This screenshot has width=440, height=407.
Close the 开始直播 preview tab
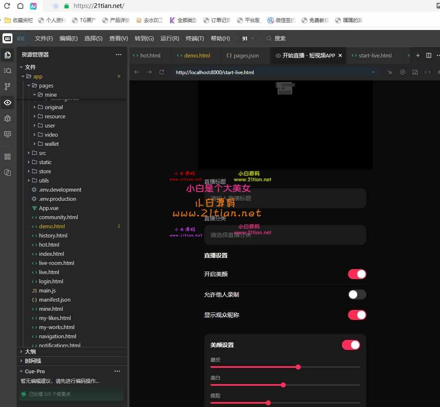tap(340, 55)
